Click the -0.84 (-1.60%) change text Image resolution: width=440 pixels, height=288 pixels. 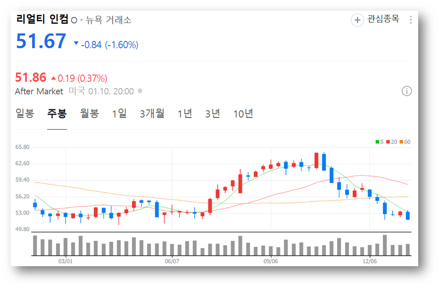coord(110,45)
